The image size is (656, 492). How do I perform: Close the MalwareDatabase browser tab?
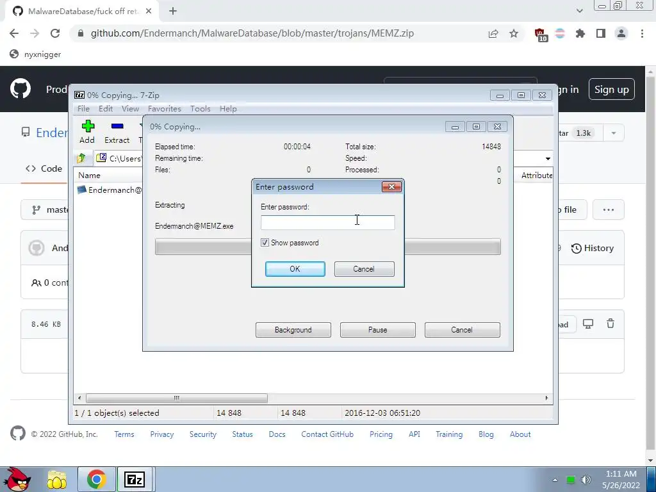click(x=149, y=12)
